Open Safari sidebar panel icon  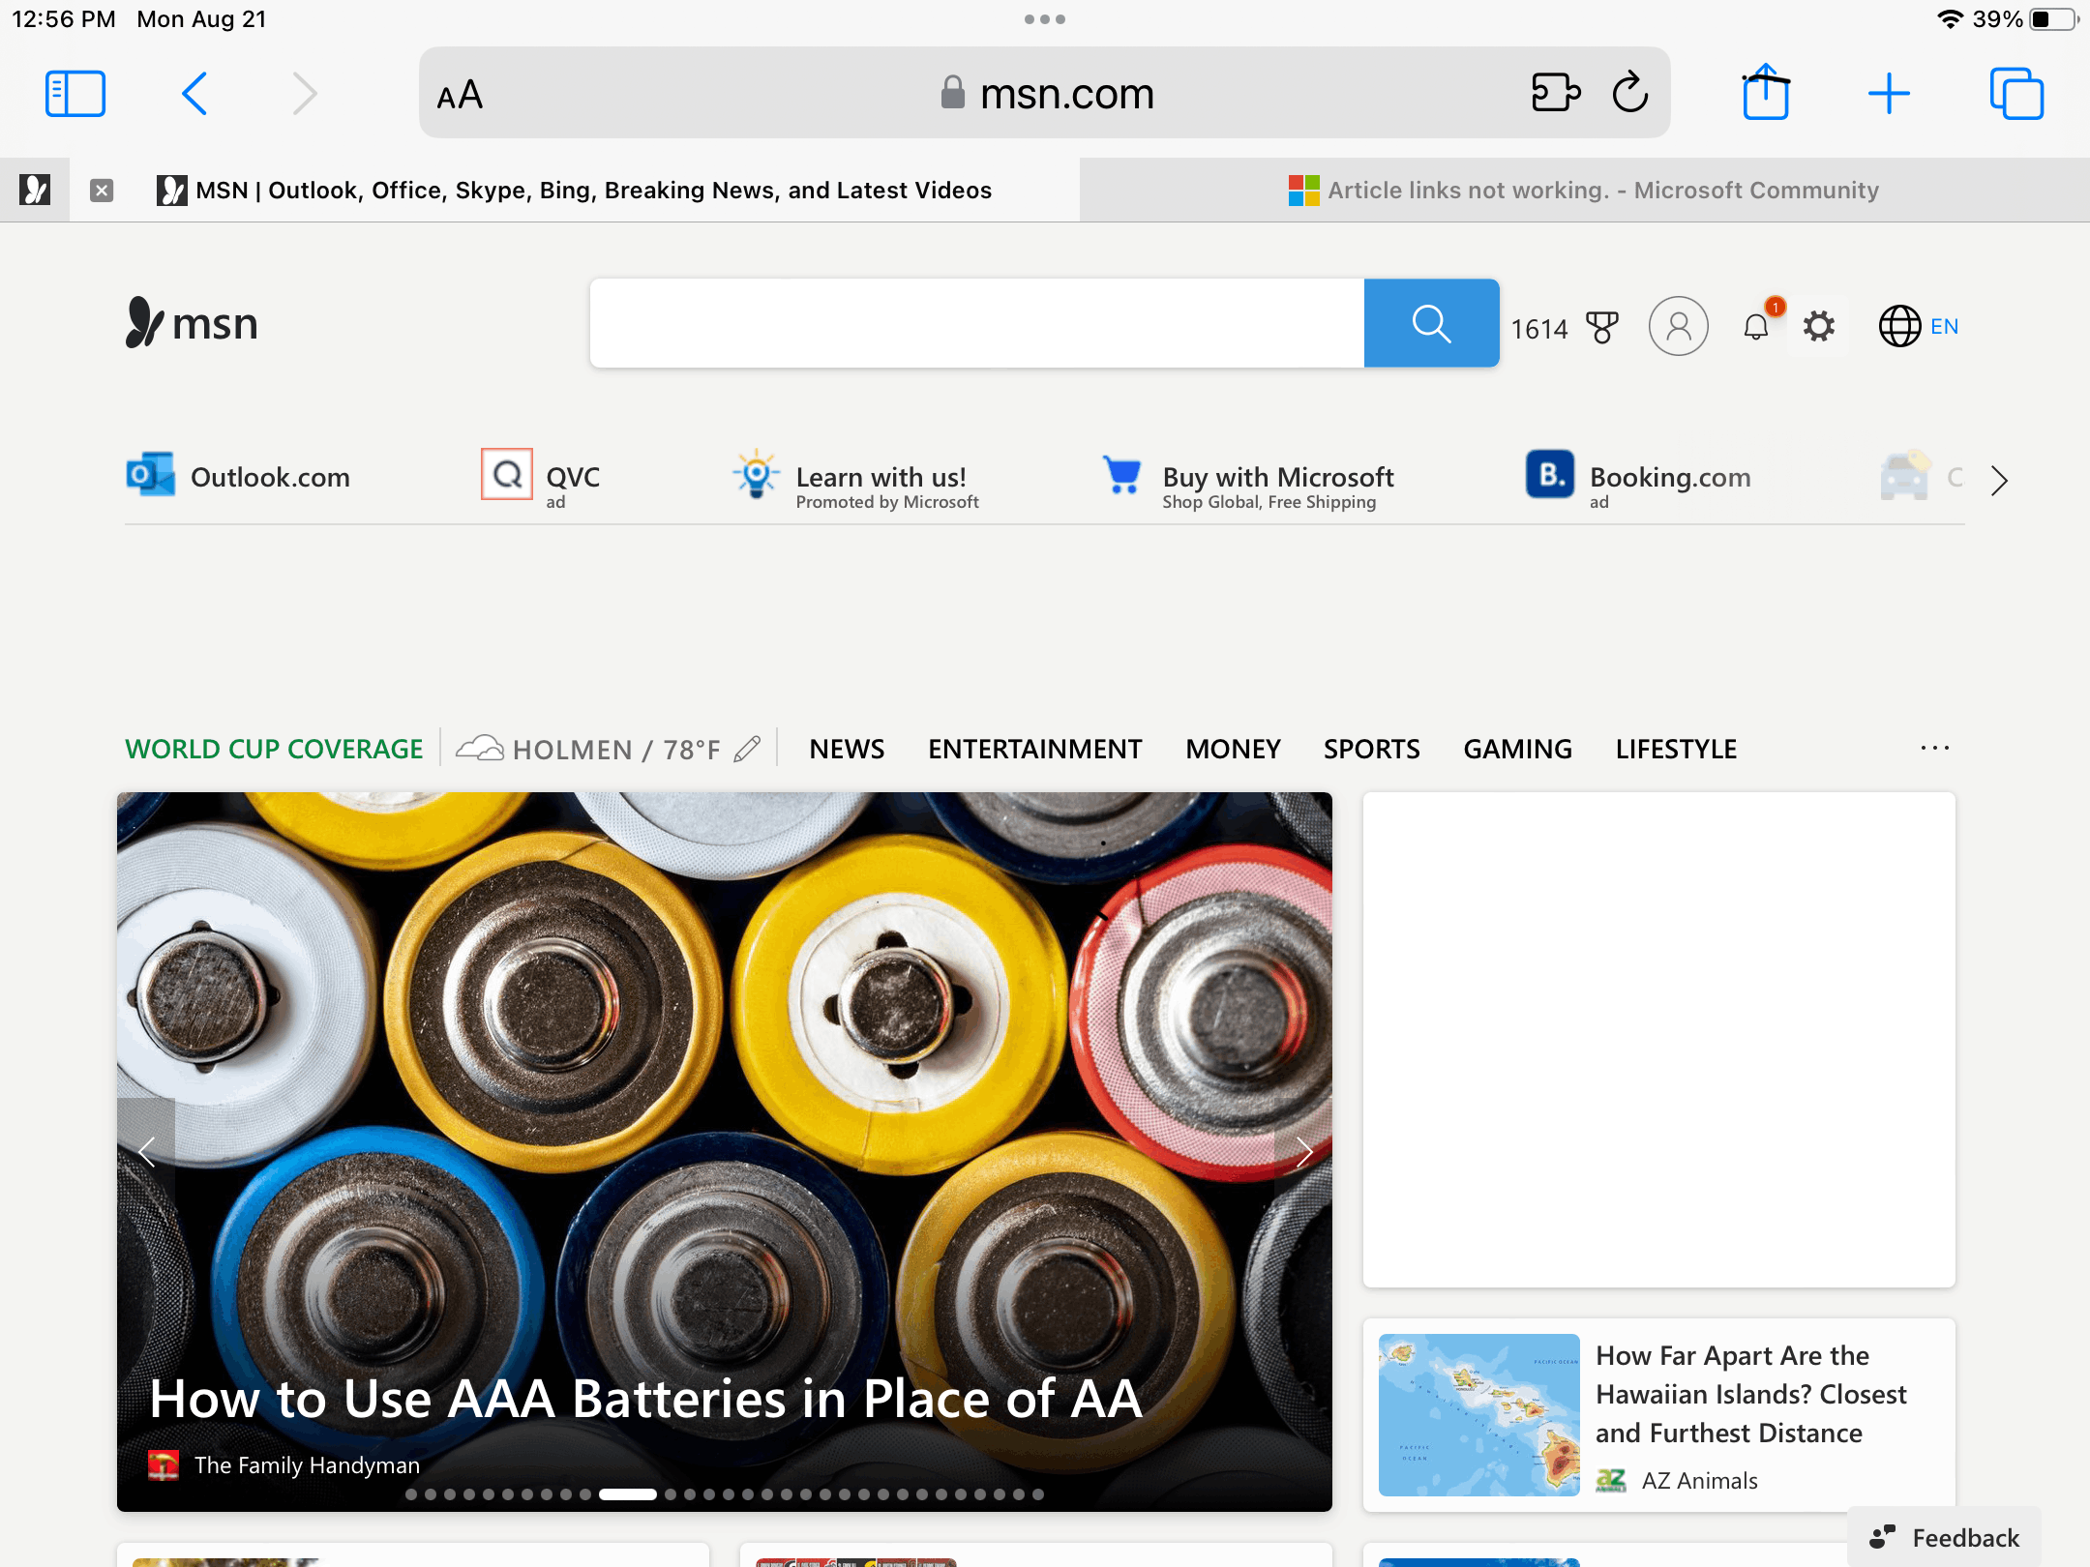[75, 94]
